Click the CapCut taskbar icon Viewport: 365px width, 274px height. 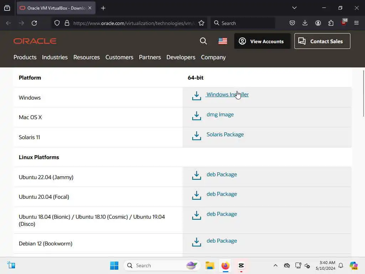(241, 265)
